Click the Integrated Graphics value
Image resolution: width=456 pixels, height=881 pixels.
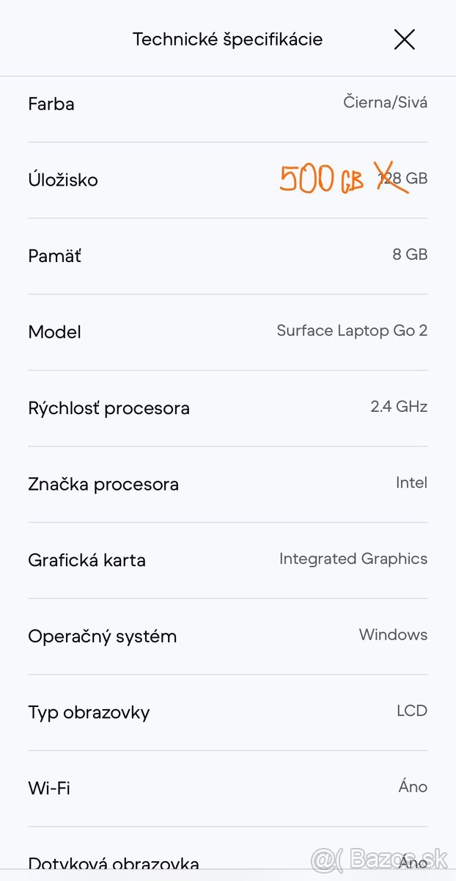click(353, 559)
